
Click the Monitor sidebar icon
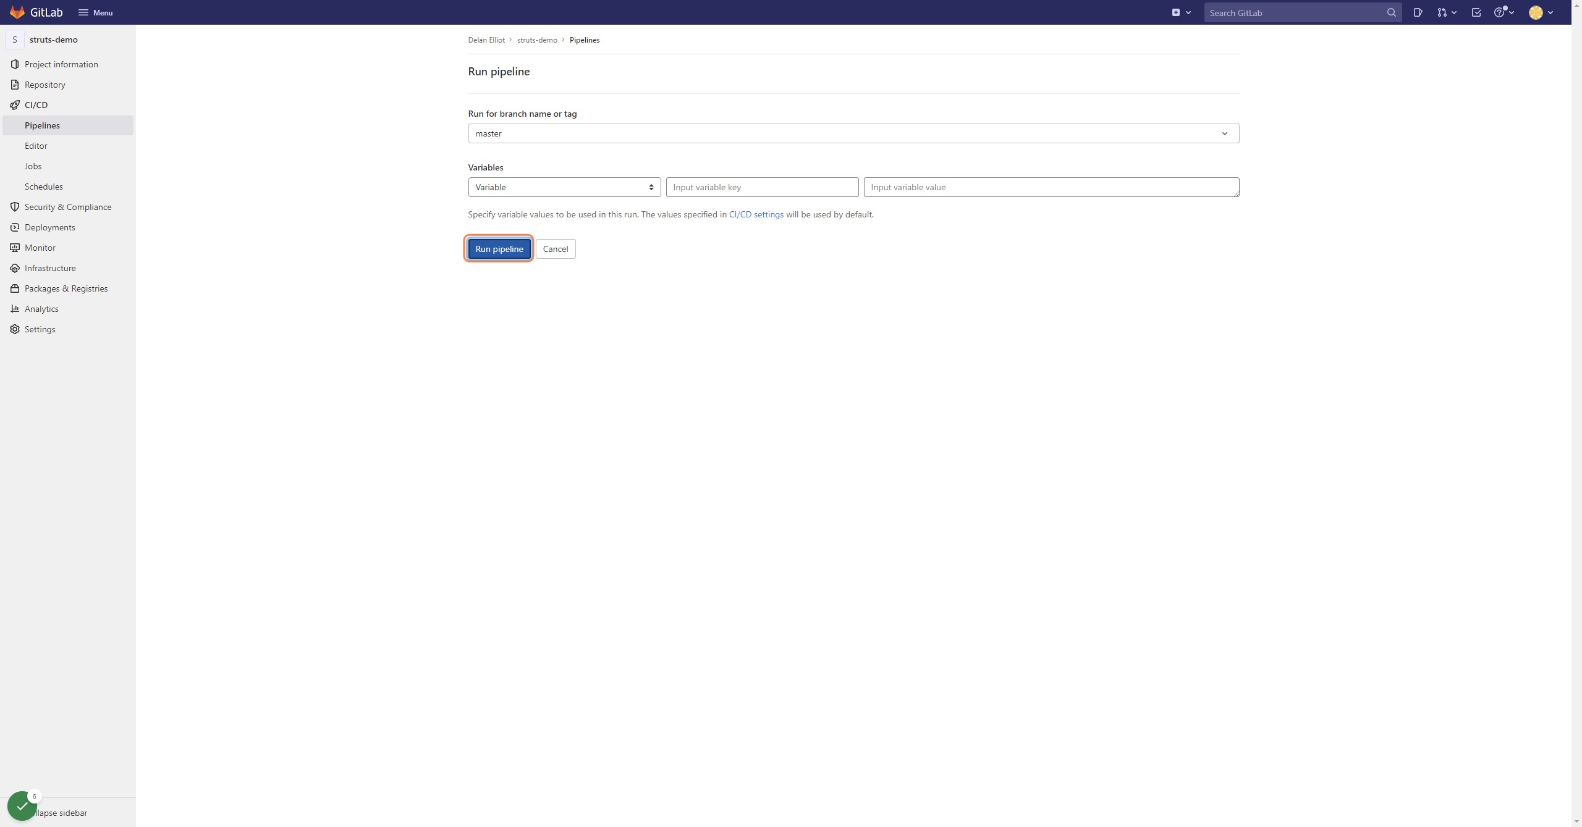coord(15,248)
